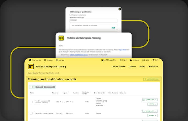This screenshot has width=188, height=121.
Task: Tick the checkbox for Forklift F Endorsement row
Action: tap(31, 102)
